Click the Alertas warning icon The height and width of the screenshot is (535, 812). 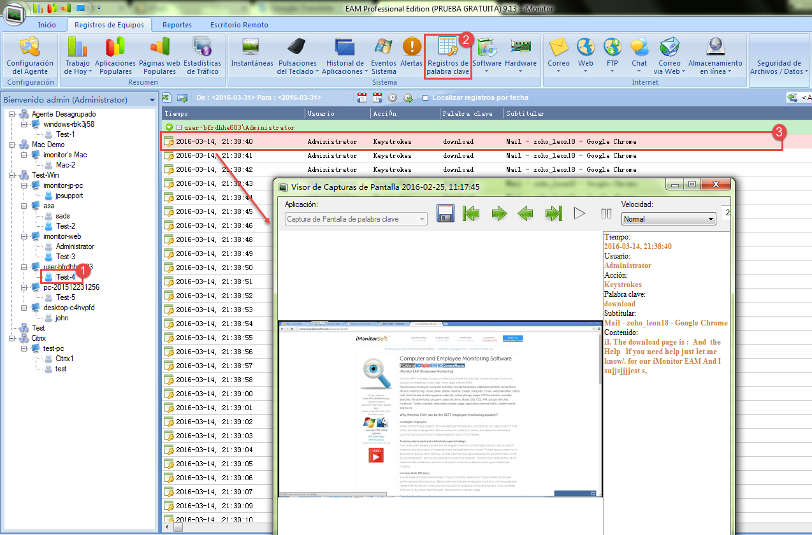click(412, 48)
